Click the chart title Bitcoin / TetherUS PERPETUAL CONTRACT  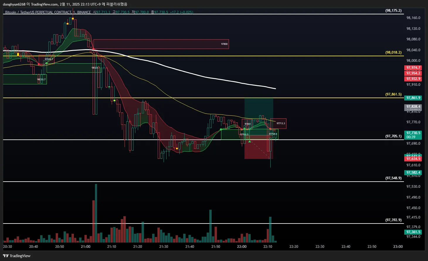pos(38,12)
